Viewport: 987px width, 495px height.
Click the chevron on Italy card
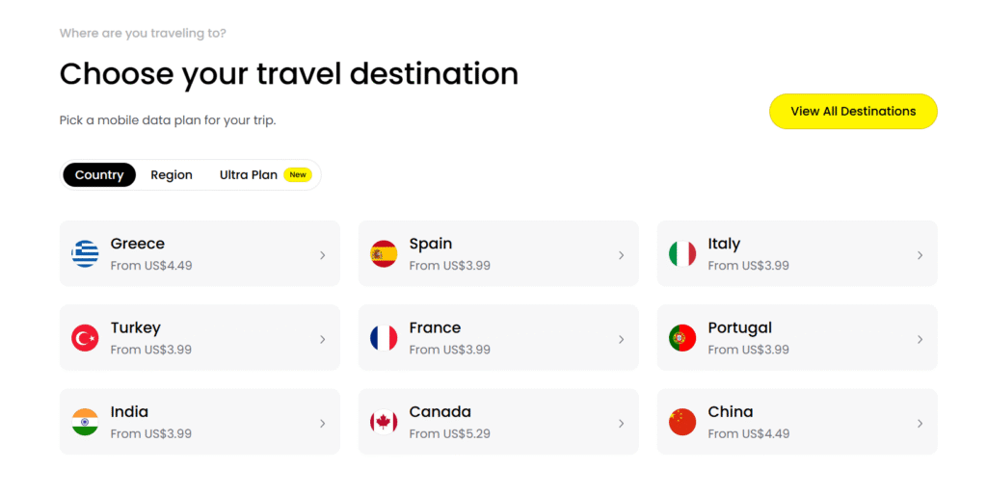920,255
